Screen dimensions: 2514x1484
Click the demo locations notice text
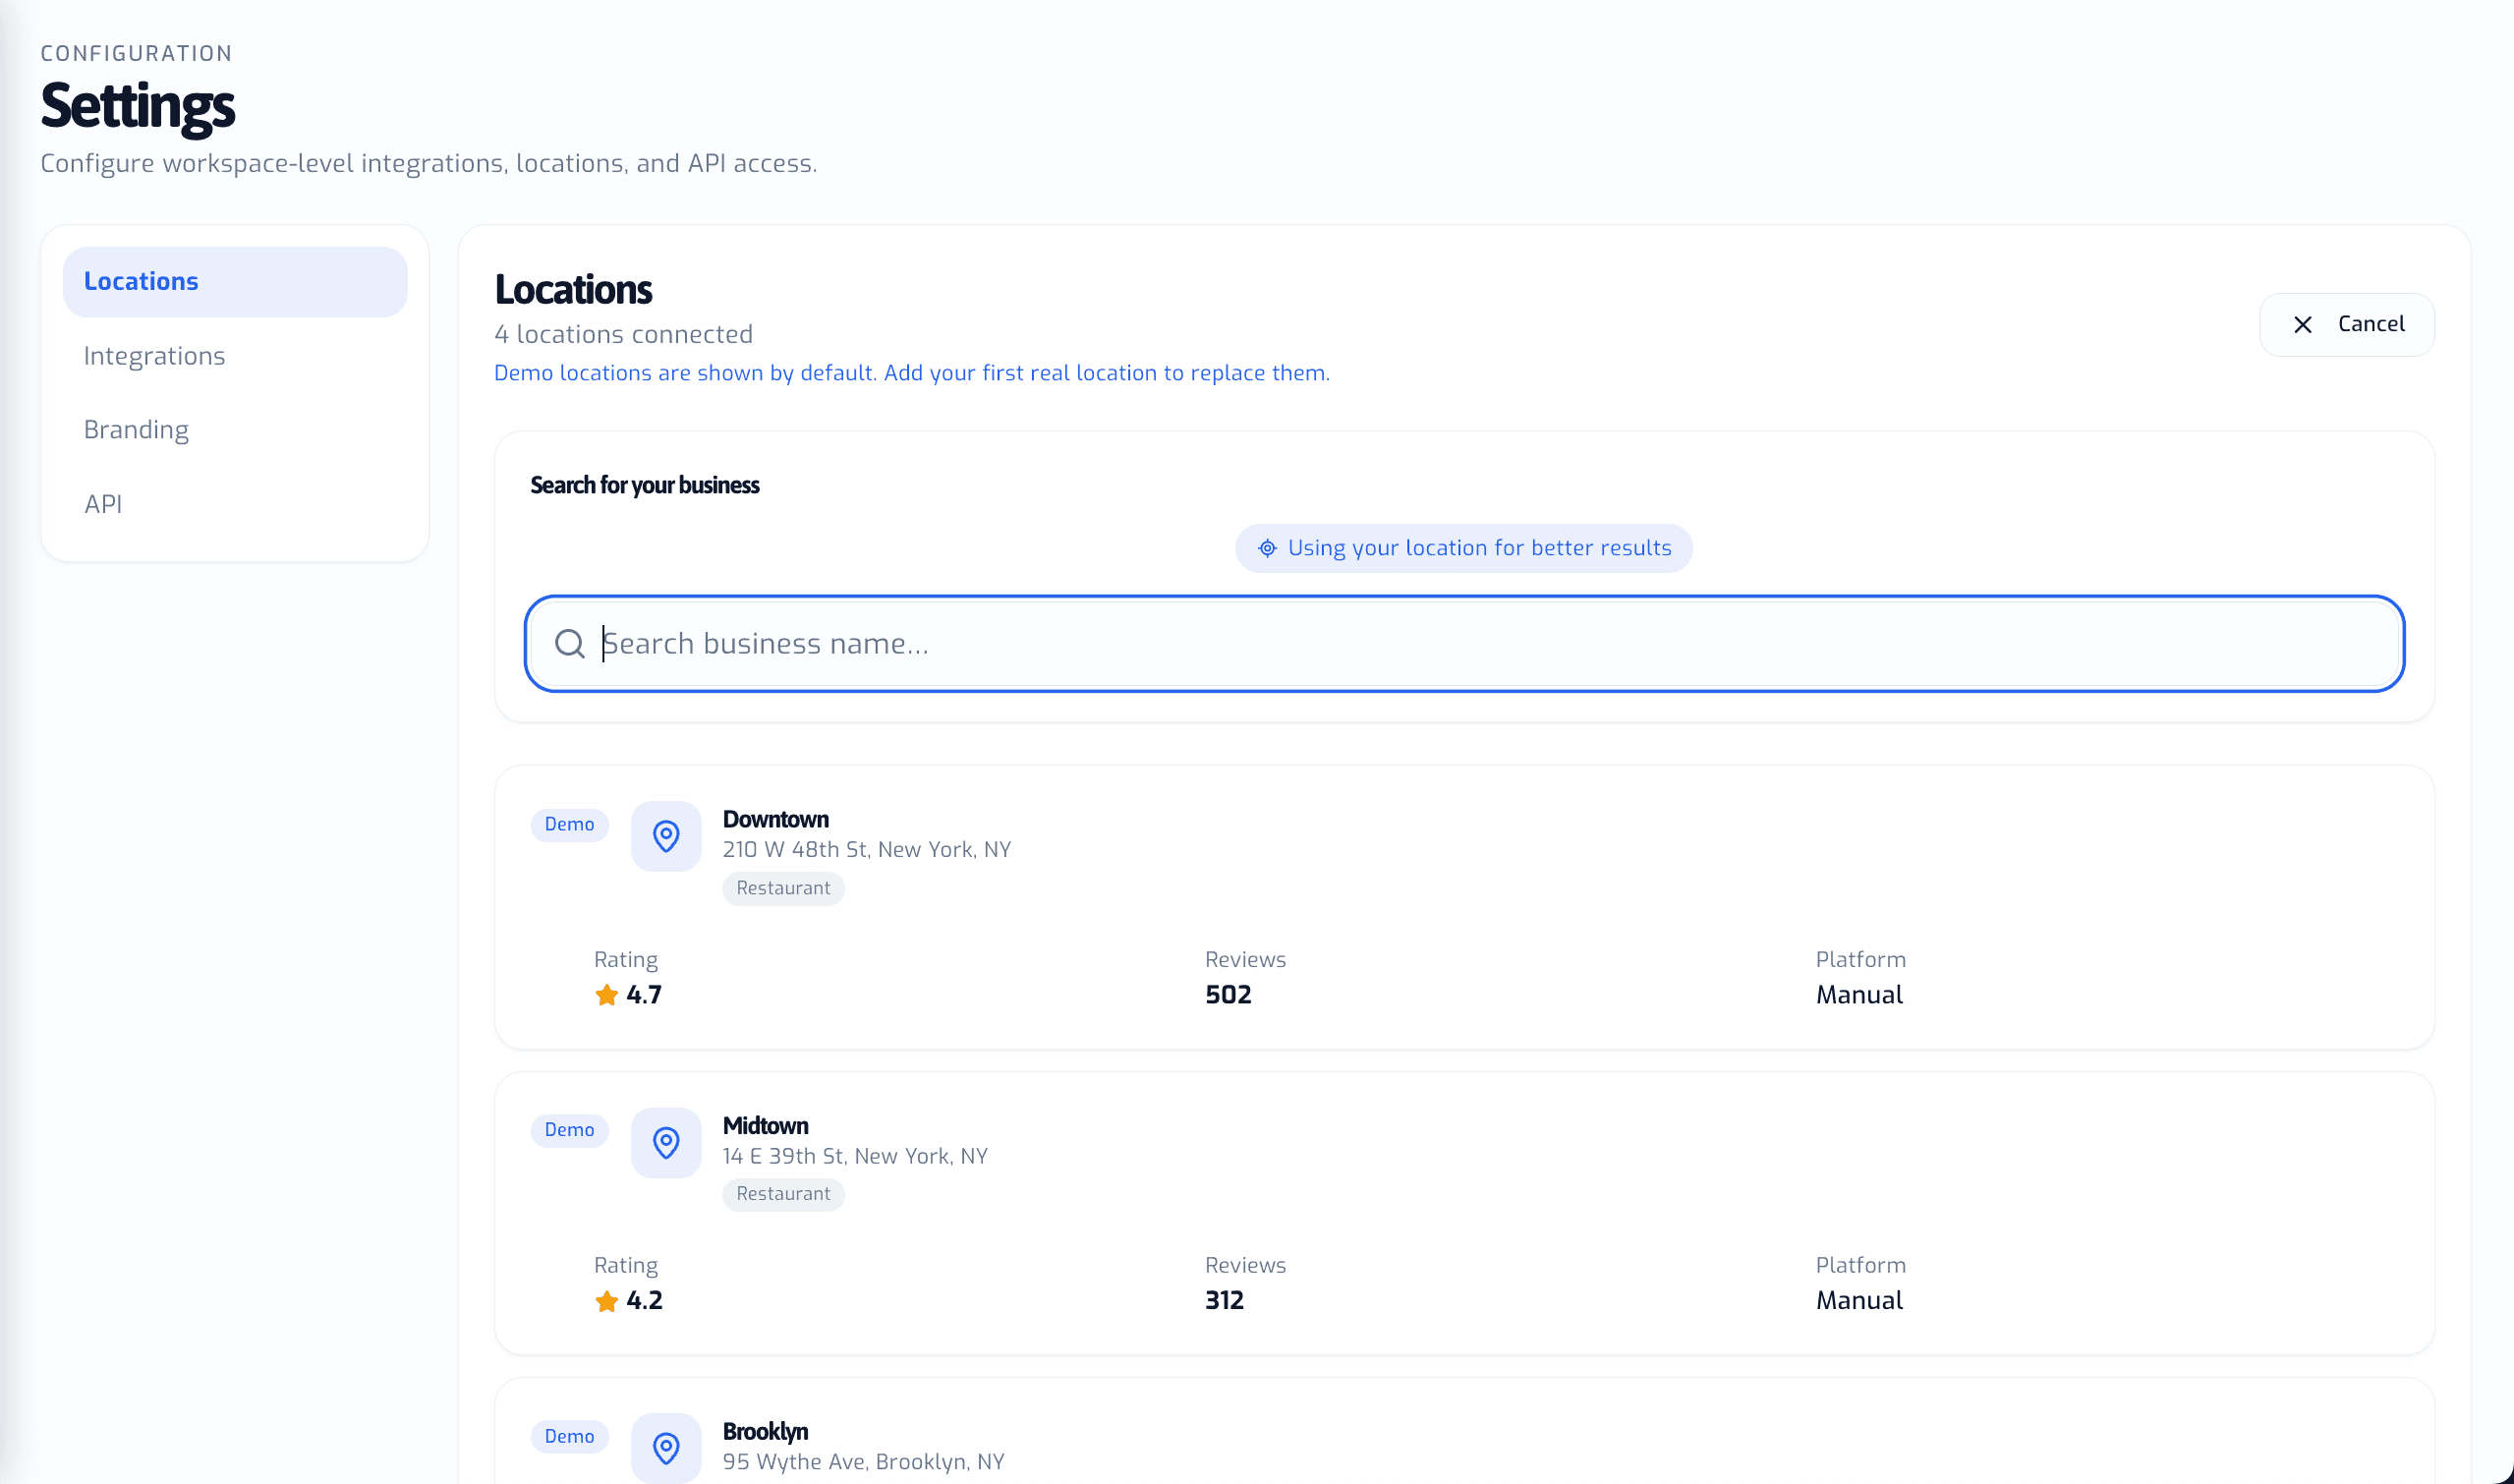point(912,373)
